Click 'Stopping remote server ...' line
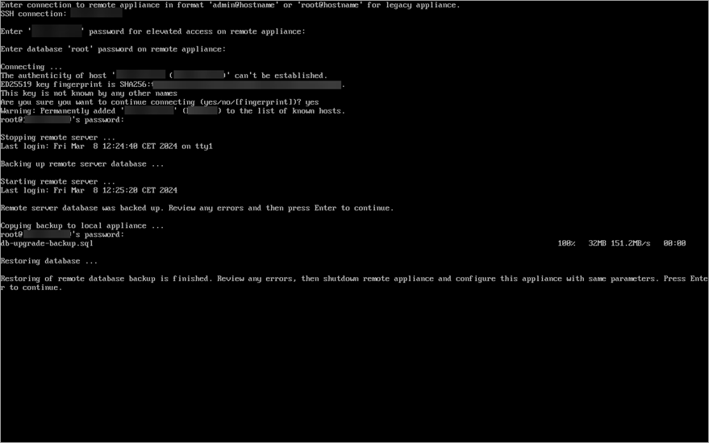 click(58, 137)
